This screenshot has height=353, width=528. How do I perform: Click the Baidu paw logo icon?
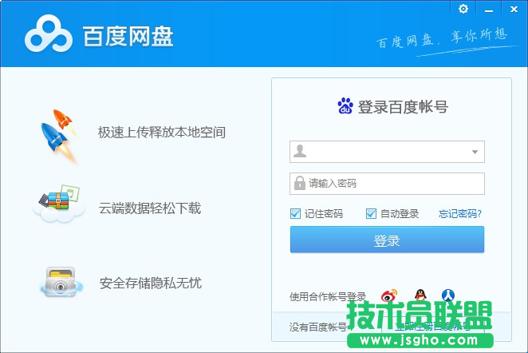coord(345,106)
